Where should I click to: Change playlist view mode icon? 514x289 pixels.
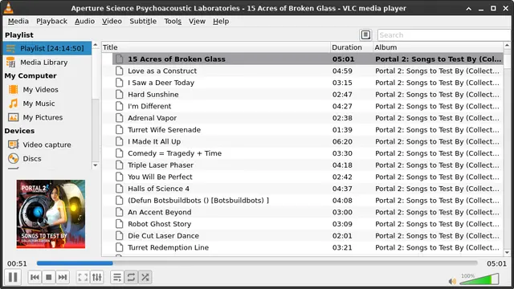365,35
